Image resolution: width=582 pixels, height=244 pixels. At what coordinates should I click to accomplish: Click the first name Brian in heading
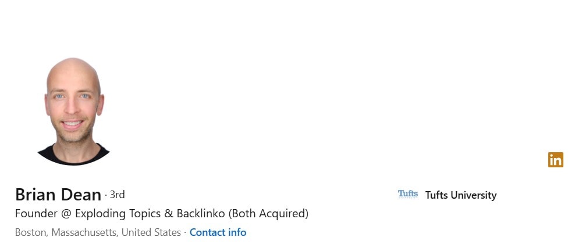coord(36,195)
